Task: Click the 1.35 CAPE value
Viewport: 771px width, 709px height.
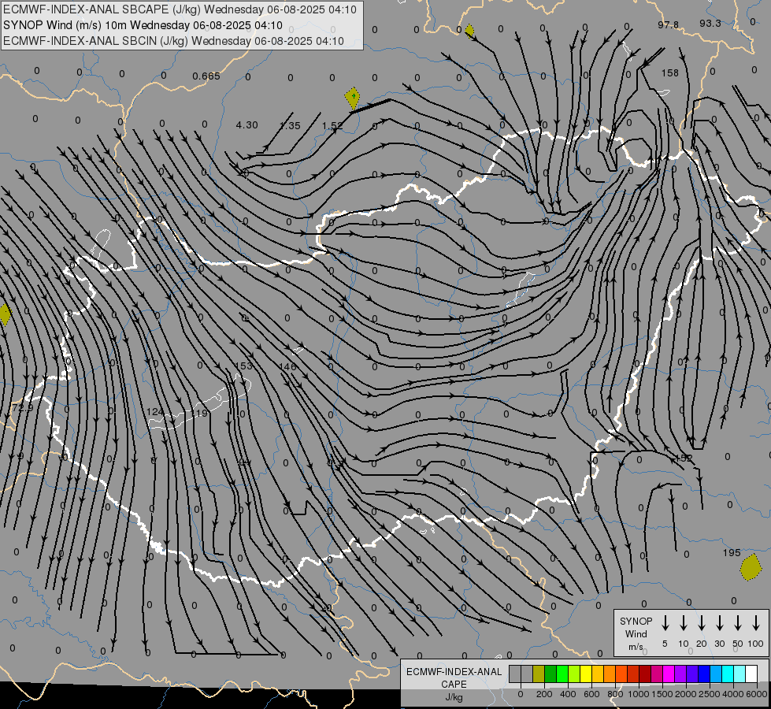Action: coord(290,125)
